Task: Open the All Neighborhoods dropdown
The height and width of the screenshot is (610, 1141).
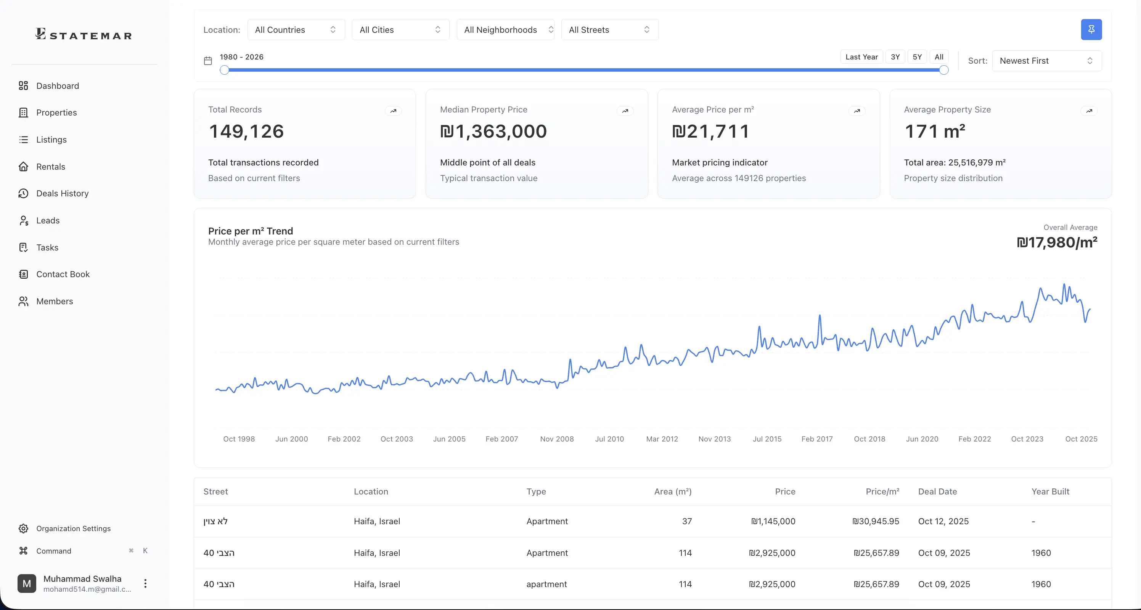Action: (x=505, y=30)
